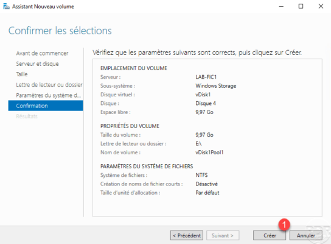Click the Serveur : label
The height and width of the screenshot is (244, 331).
pyautogui.click(x=110, y=77)
